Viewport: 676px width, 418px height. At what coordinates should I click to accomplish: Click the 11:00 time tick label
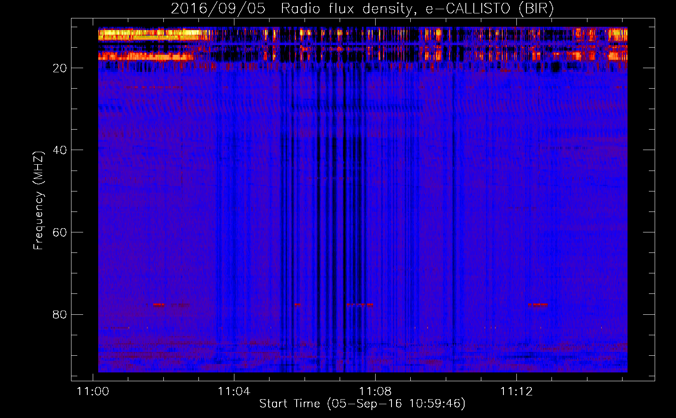click(x=93, y=391)
